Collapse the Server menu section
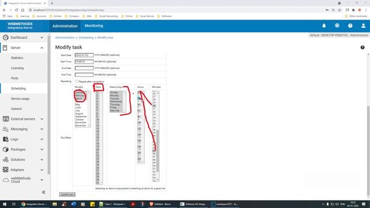This screenshot has width=370, height=208. pyautogui.click(x=42, y=48)
